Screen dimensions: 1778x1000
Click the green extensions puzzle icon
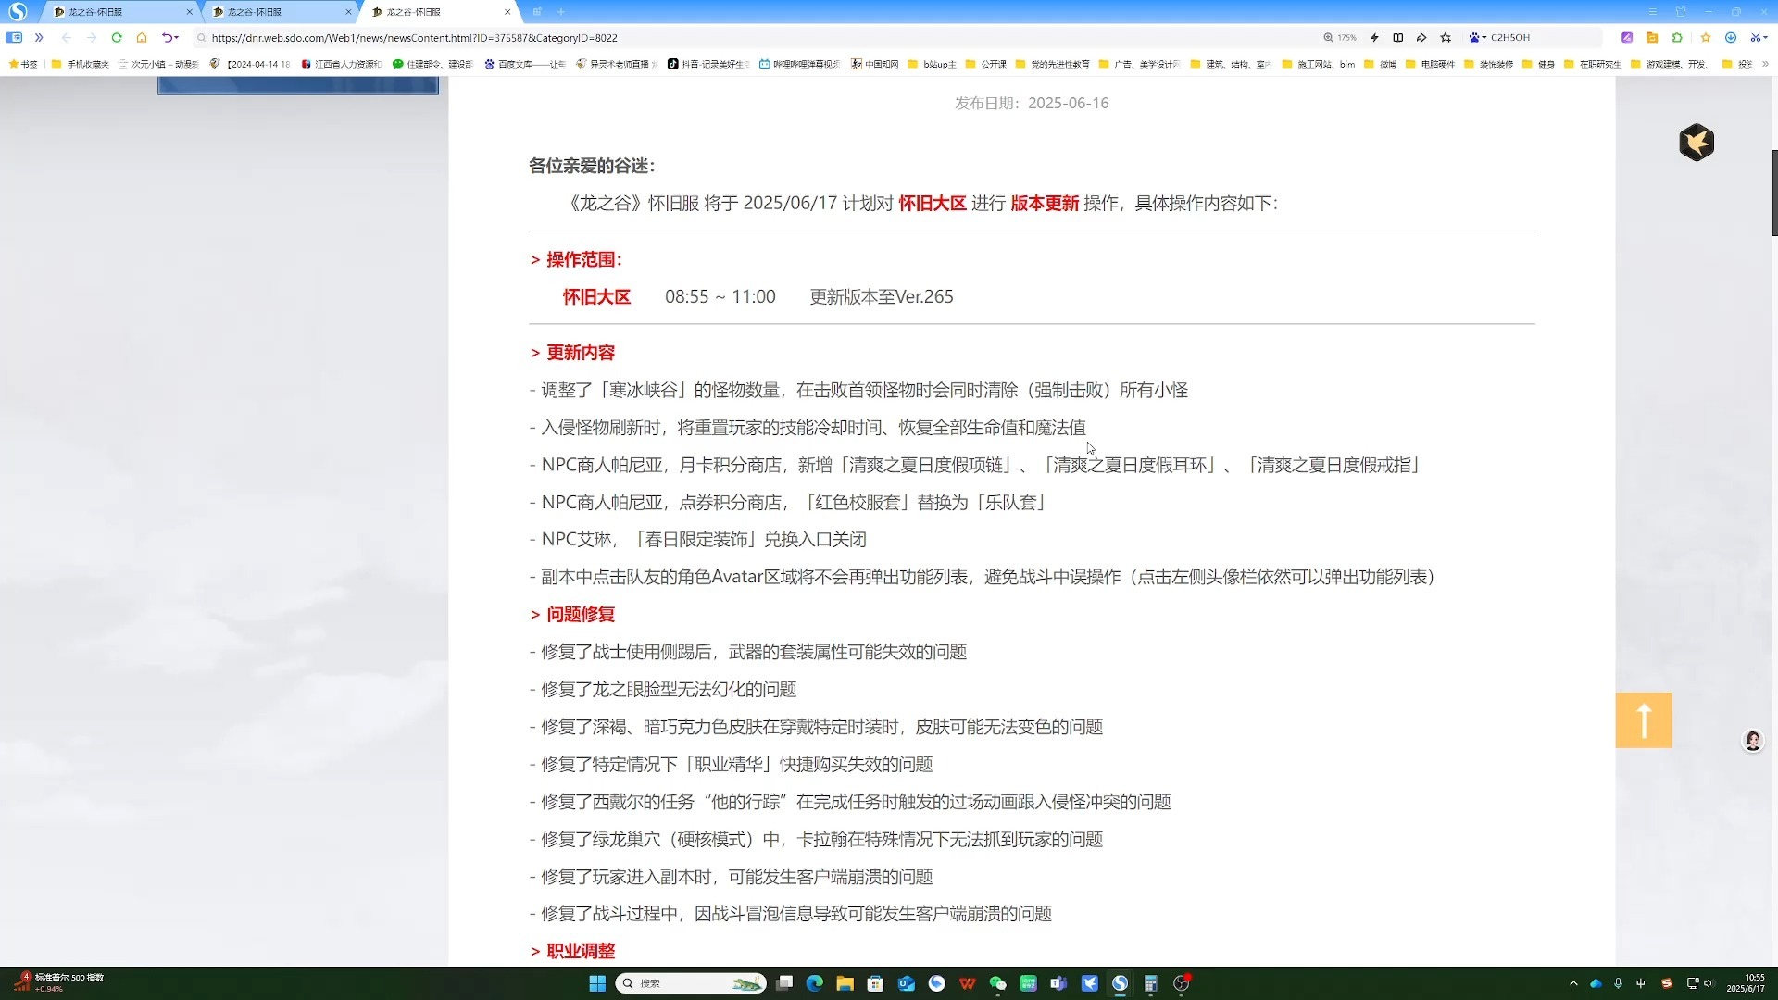pyautogui.click(x=1677, y=38)
